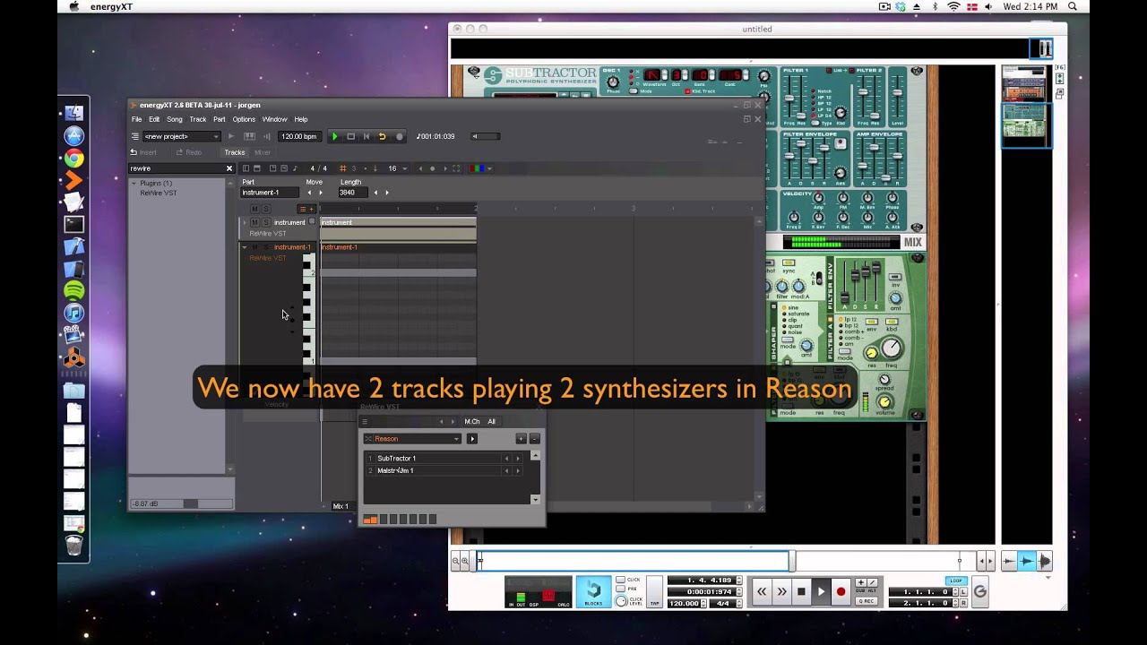Image resolution: width=1147 pixels, height=645 pixels.
Task: Open the File menu in energyXT
Action: point(136,119)
